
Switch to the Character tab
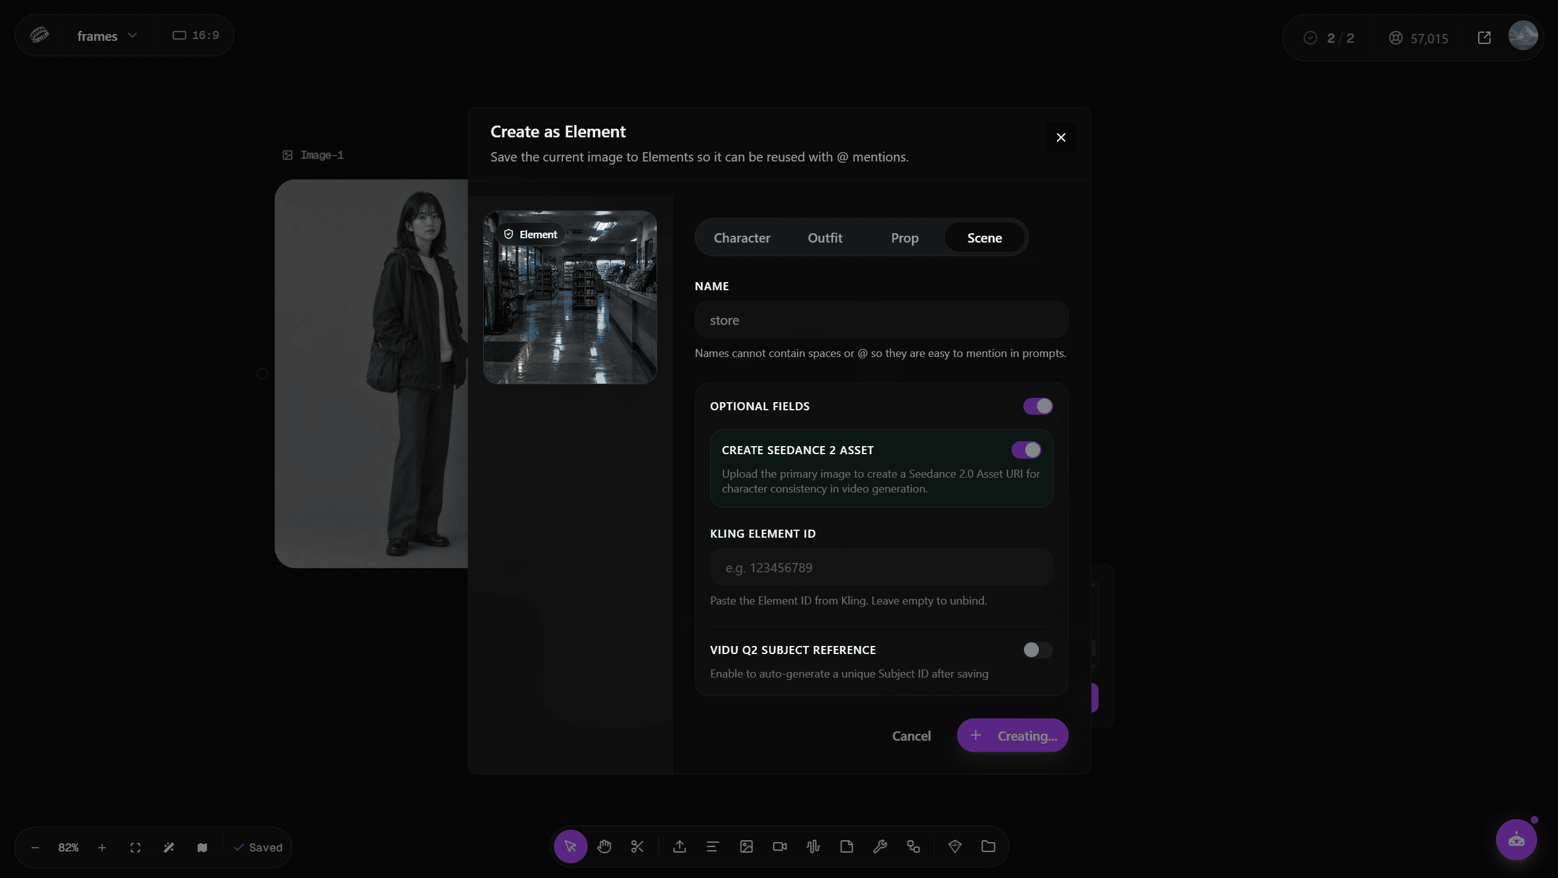pos(742,238)
